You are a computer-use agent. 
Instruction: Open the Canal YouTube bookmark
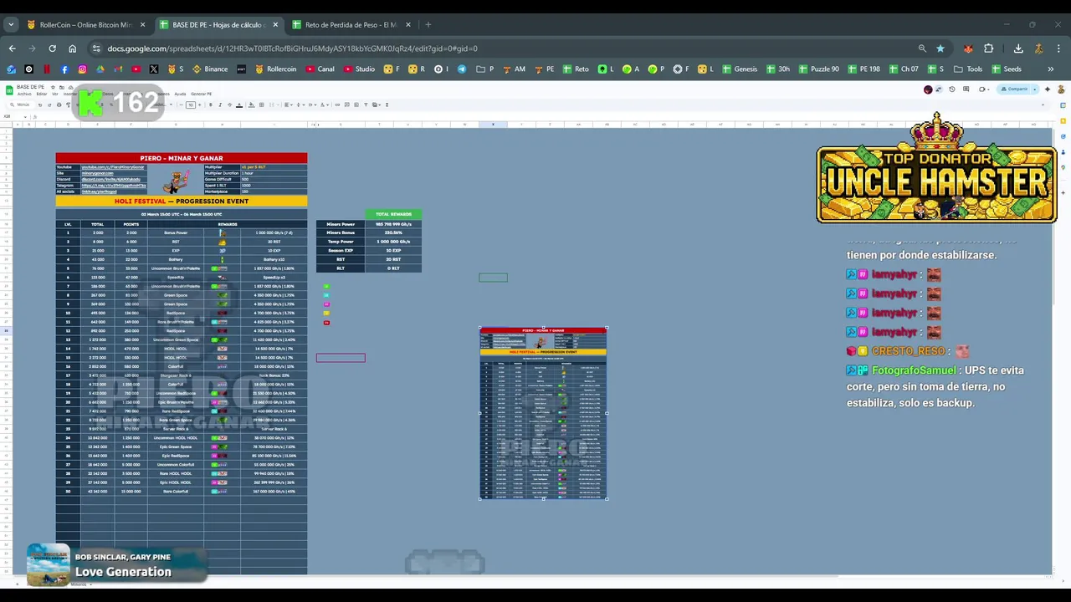point(320,69)
